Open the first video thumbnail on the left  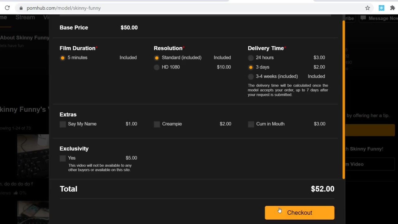tap(33, 156)
